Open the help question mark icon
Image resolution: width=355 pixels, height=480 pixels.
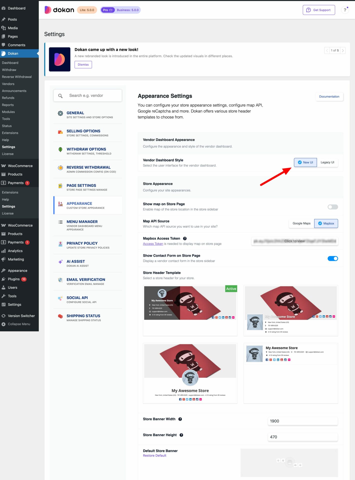(345, 10)
